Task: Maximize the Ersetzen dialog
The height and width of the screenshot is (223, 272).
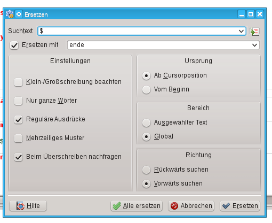Action: pos(251,14)
